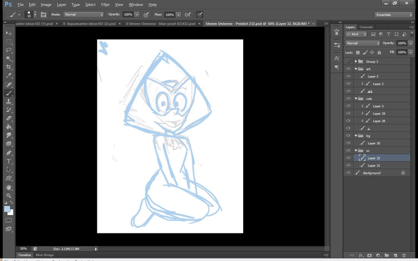The width and height of the screenshot is (418, 261).
Task: Switch to the Mini Bridge panel
Action: click(44, 255)
